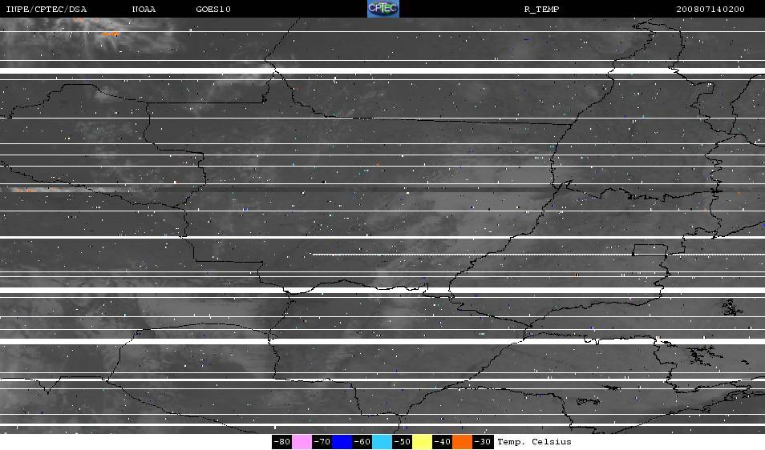Click the -50 legend value

point(402,442)
